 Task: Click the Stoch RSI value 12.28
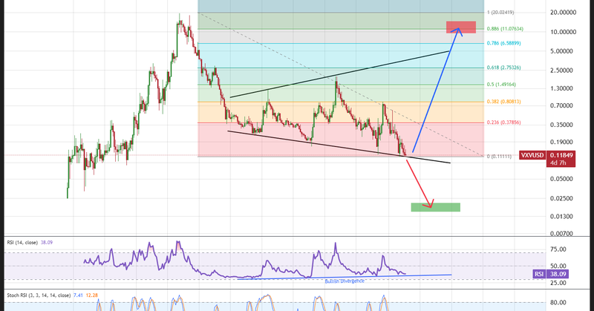pos(92,295)
